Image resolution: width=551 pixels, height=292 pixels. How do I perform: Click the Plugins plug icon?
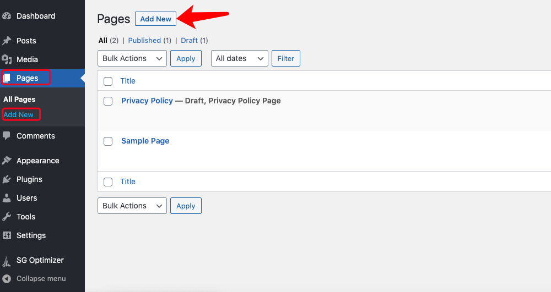click(x=7, y=179)
